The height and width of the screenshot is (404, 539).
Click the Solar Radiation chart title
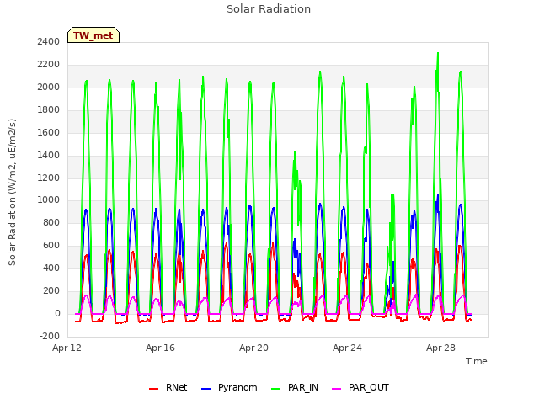tap(269, 9)
